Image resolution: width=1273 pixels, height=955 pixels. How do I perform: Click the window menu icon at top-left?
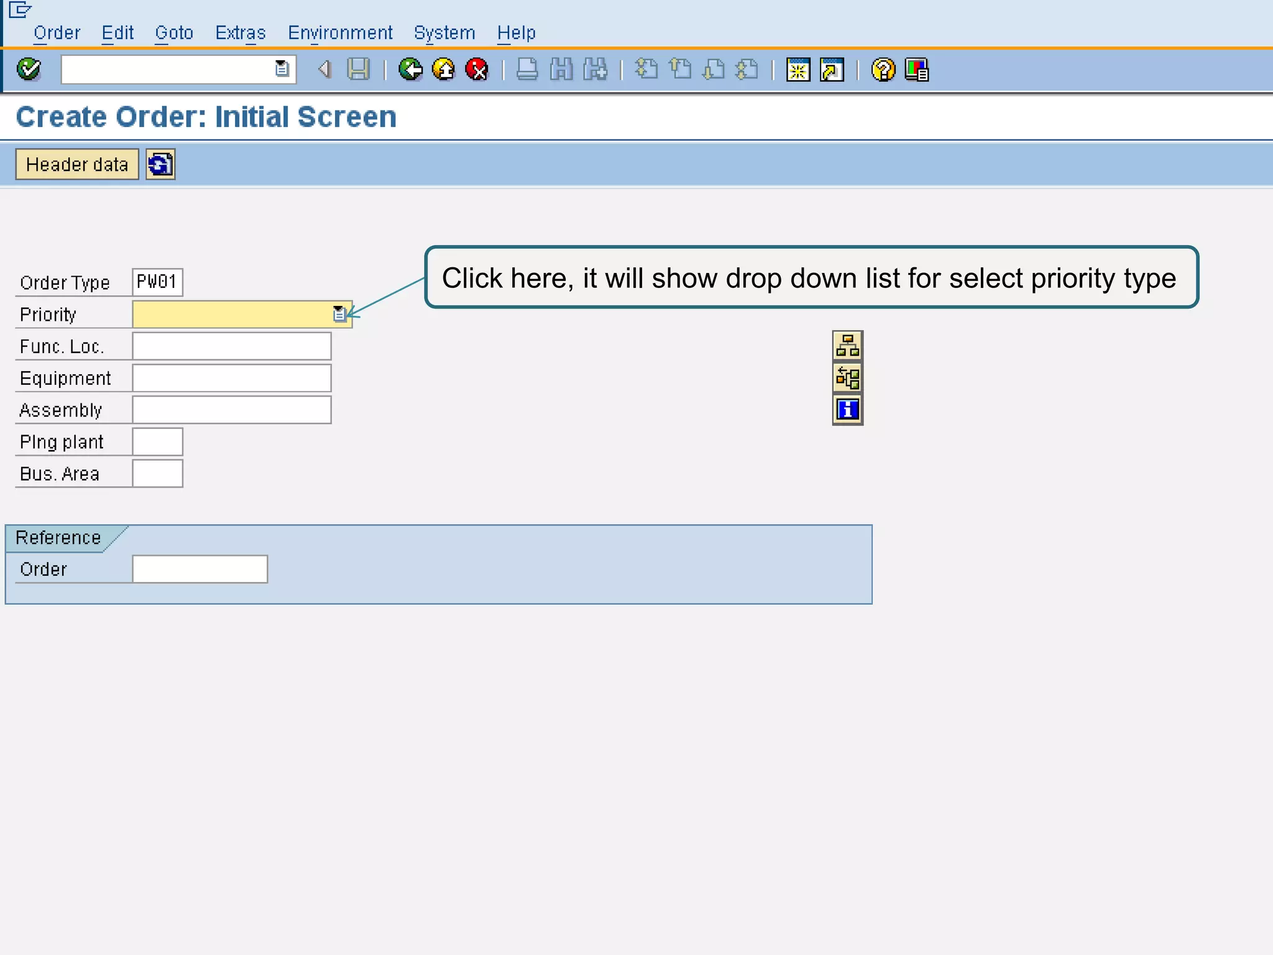coord(19,9)
